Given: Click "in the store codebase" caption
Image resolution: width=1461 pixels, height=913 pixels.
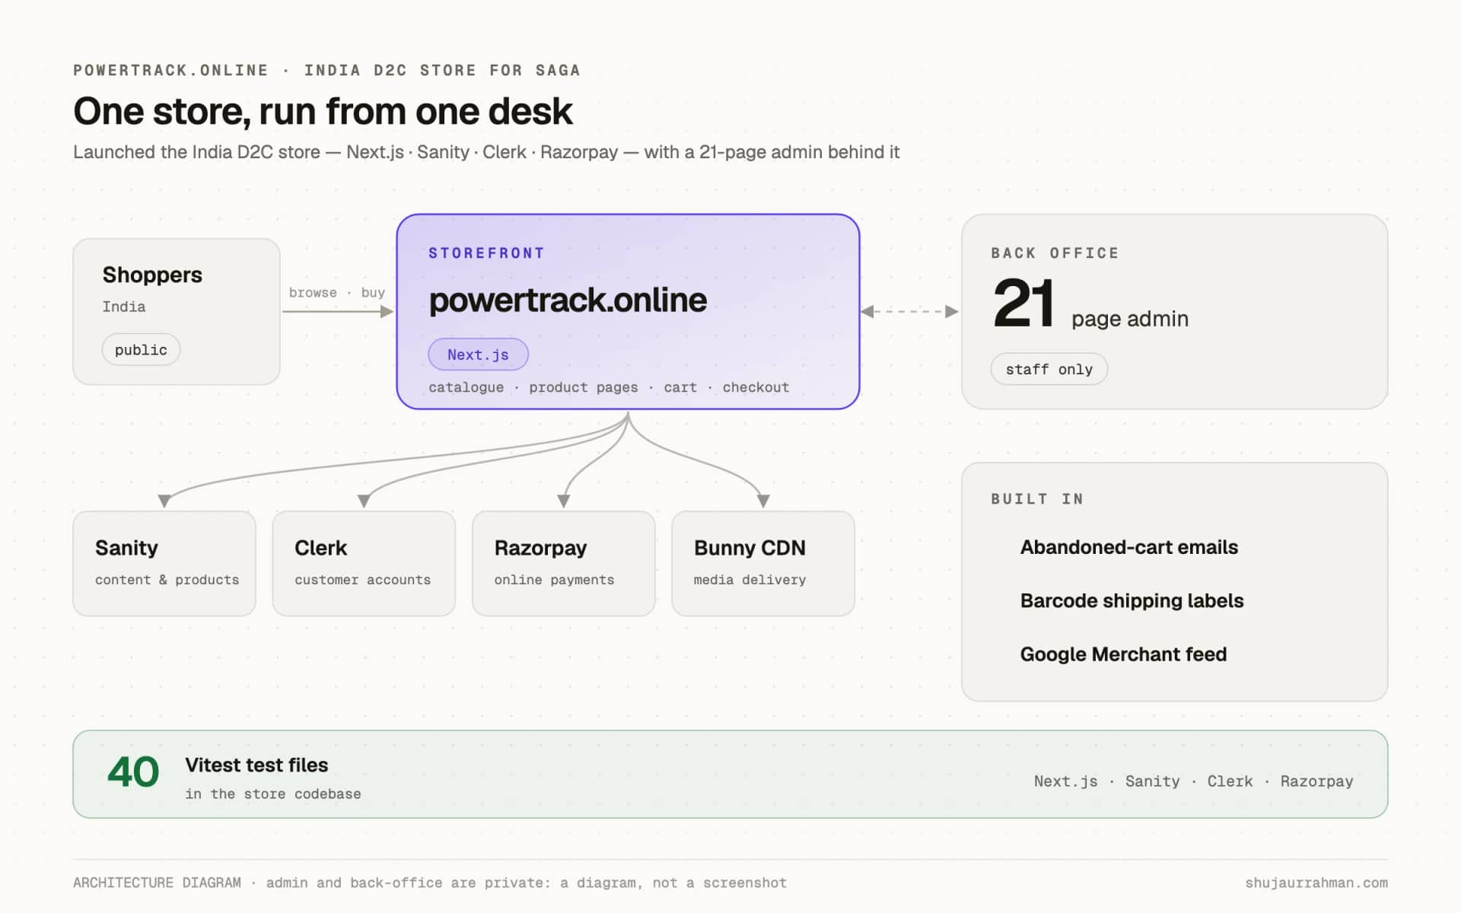Looking at the screenshot, I should (273, 794).
